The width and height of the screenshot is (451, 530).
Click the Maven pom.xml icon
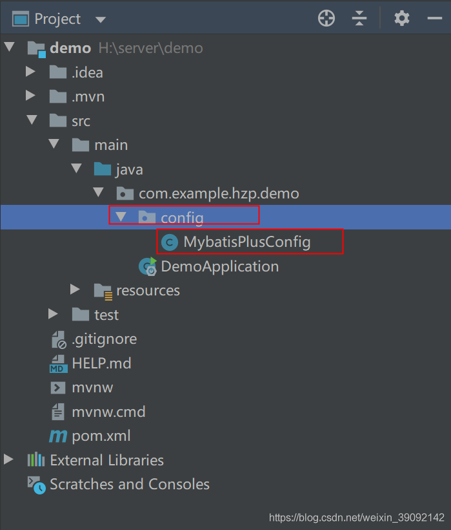pos(58,436)
